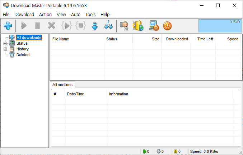
Task: Open the Action menu
Action: point(45,15)
